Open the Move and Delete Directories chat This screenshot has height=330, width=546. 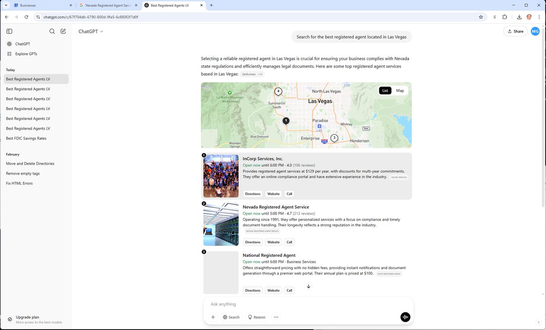36,164
